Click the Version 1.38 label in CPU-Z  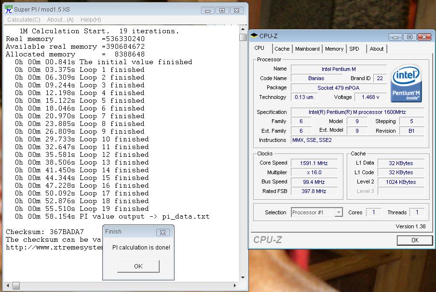tap(410, 226)
